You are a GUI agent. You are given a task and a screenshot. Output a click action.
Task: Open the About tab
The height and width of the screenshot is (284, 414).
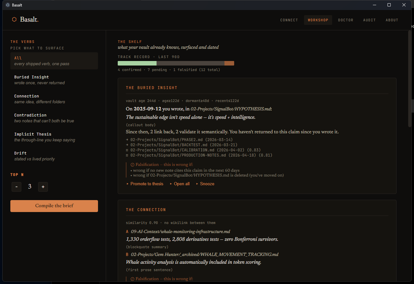click(392, 20)
